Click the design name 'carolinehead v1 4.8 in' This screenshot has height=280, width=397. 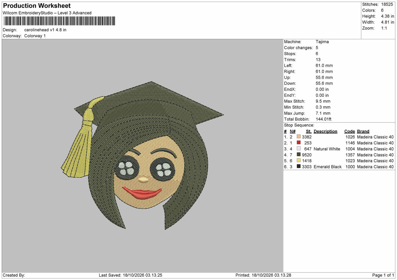click(x=45, y=30)
